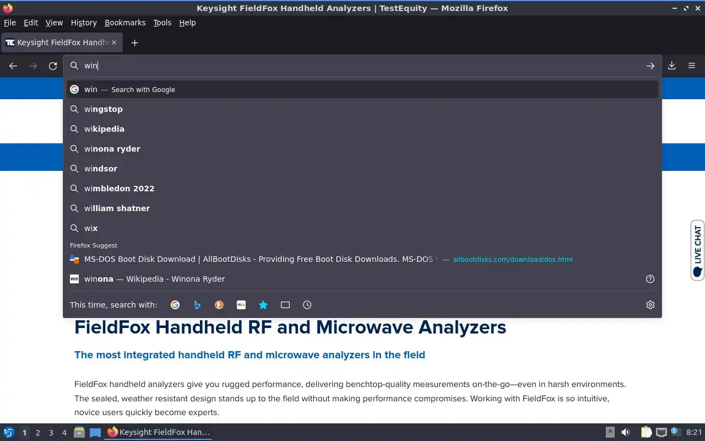
Task: Open the History menu
Action: coord(84,23)
